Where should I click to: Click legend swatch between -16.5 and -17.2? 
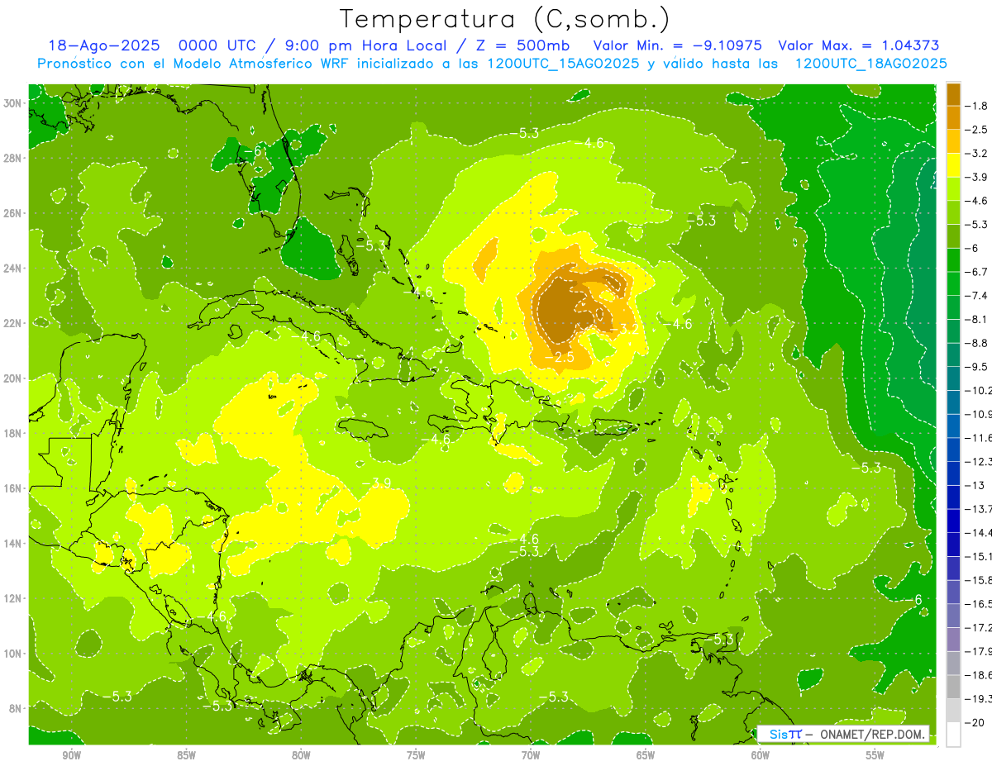point(953,616)
